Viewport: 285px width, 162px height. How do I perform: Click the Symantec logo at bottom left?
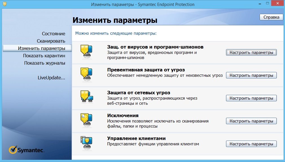click(26, 150)
